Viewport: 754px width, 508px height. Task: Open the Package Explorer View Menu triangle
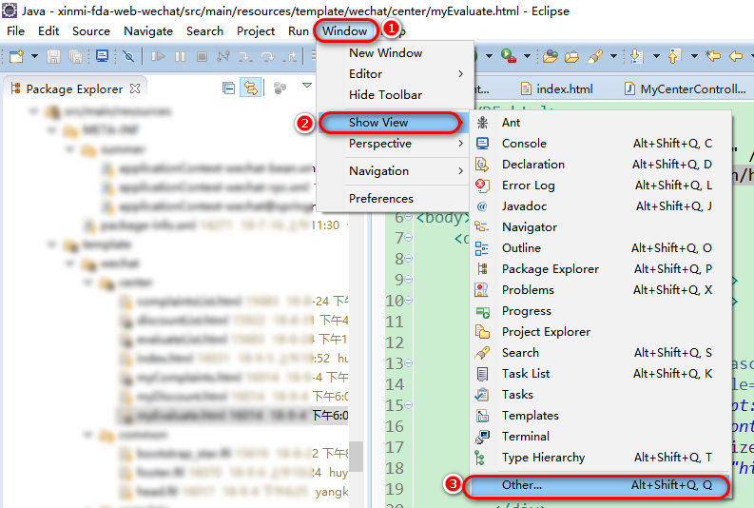pos(307,86)
